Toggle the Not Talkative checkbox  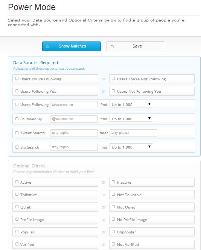pos(113,194)
